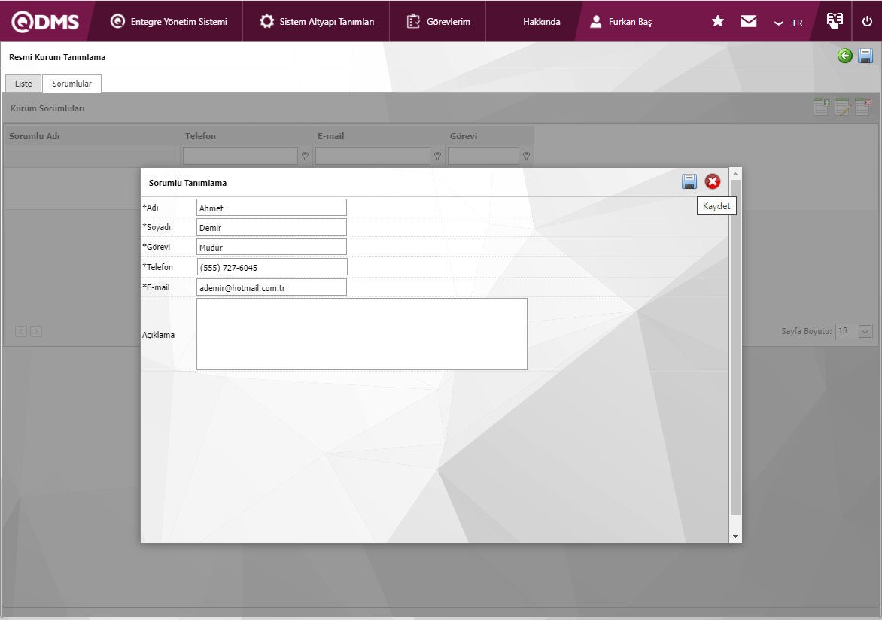Image resolution: width=882 pixels, height=620 pixels.
Task: Click the QDMS logo
Action: (x=45, y=22)
